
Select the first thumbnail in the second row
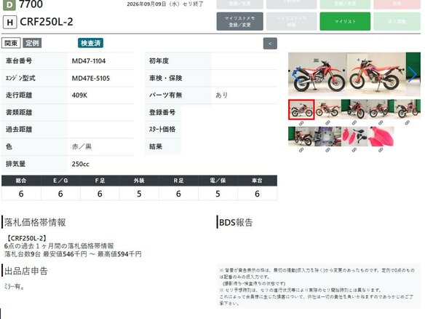coord(301,136)
